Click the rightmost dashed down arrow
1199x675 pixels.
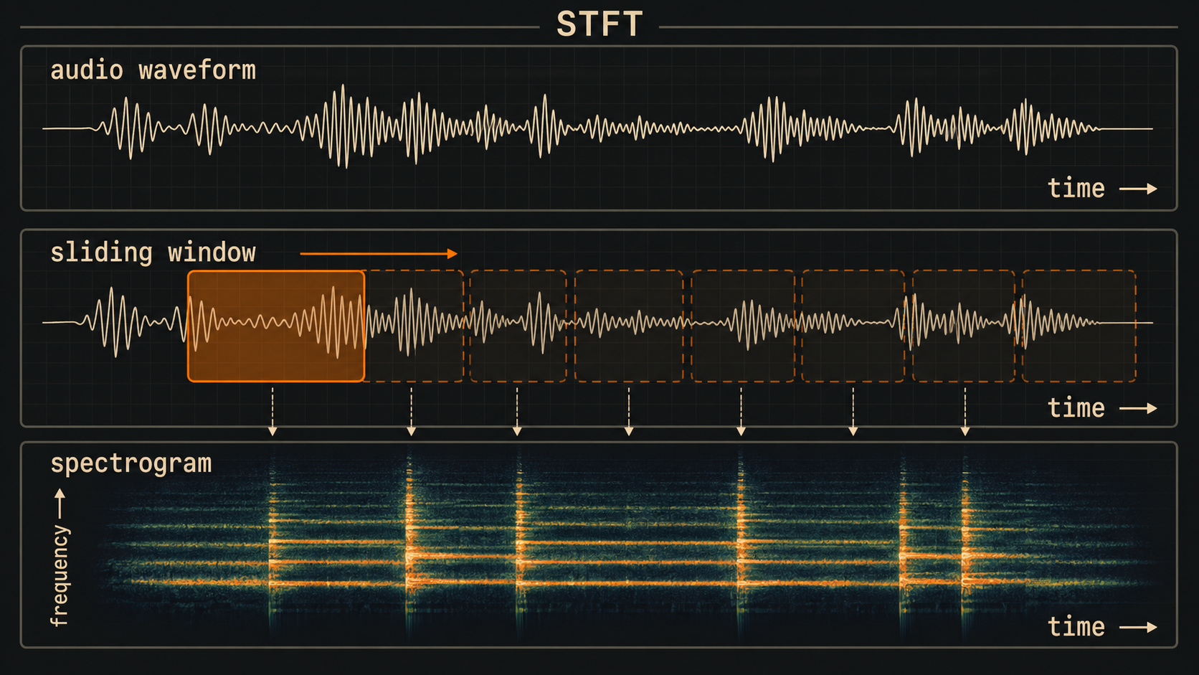(x=965, y=412)
